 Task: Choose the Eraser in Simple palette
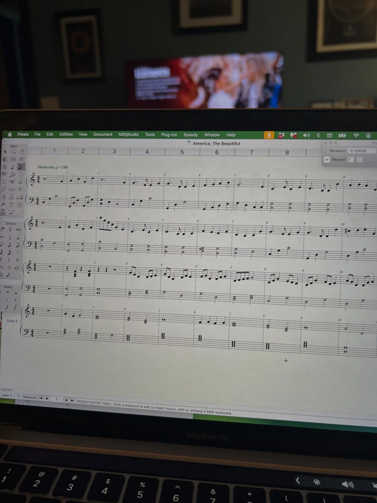click(2, 229)
